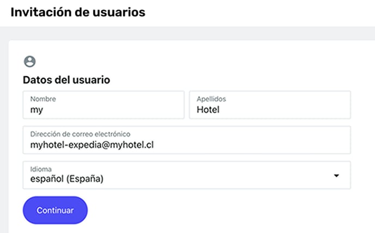Focus the Nombre input field

[x=104, y=105]
